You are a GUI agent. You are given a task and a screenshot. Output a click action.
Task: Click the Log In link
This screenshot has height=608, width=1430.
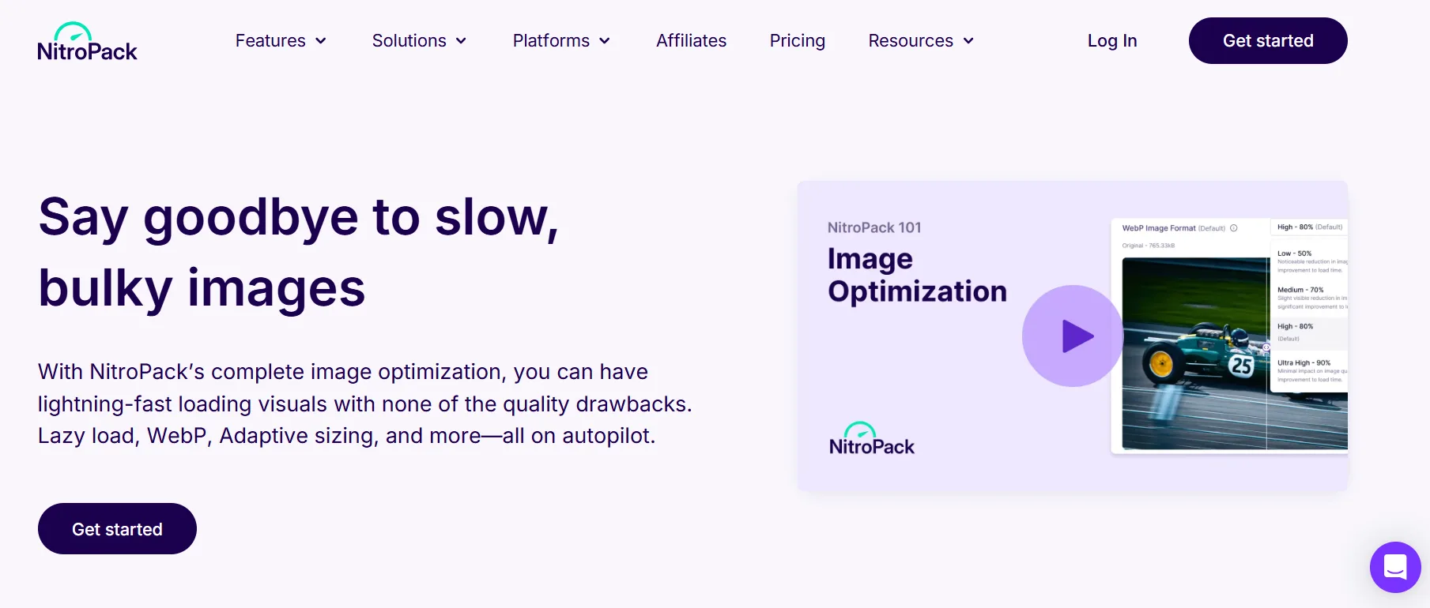coord(1111,41)
